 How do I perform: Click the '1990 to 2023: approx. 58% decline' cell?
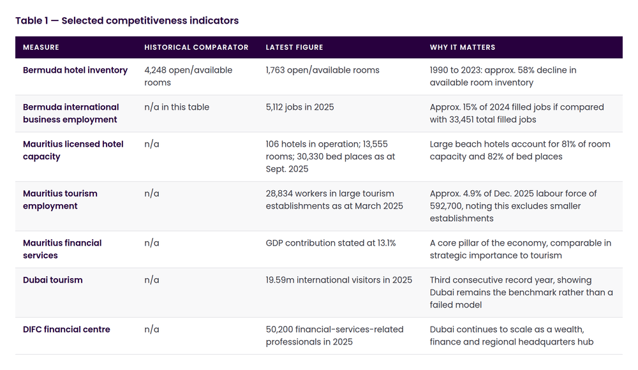tap(503, 76)
